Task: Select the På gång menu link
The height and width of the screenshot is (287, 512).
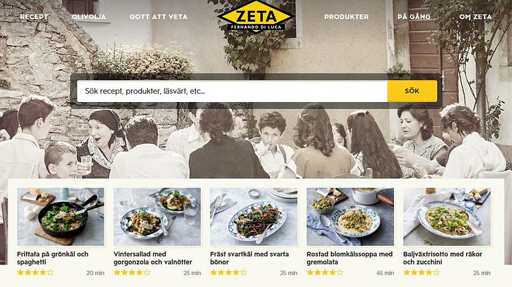Action: (x=414, y=16)
